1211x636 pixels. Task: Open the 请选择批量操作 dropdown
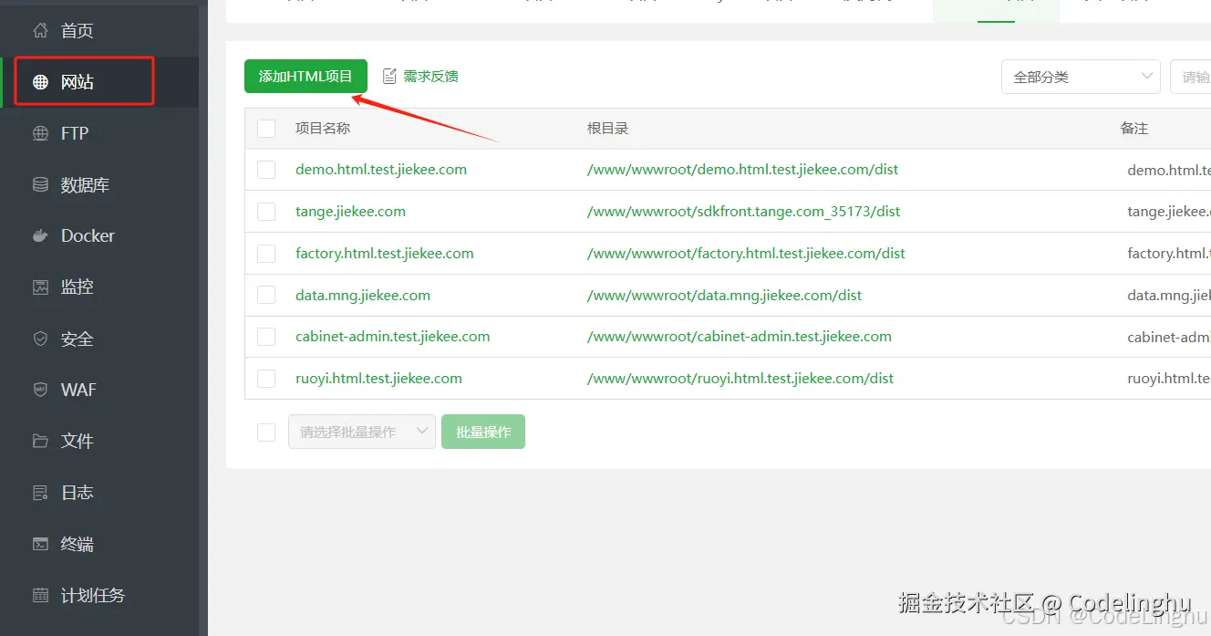click(x=362, y=432)
